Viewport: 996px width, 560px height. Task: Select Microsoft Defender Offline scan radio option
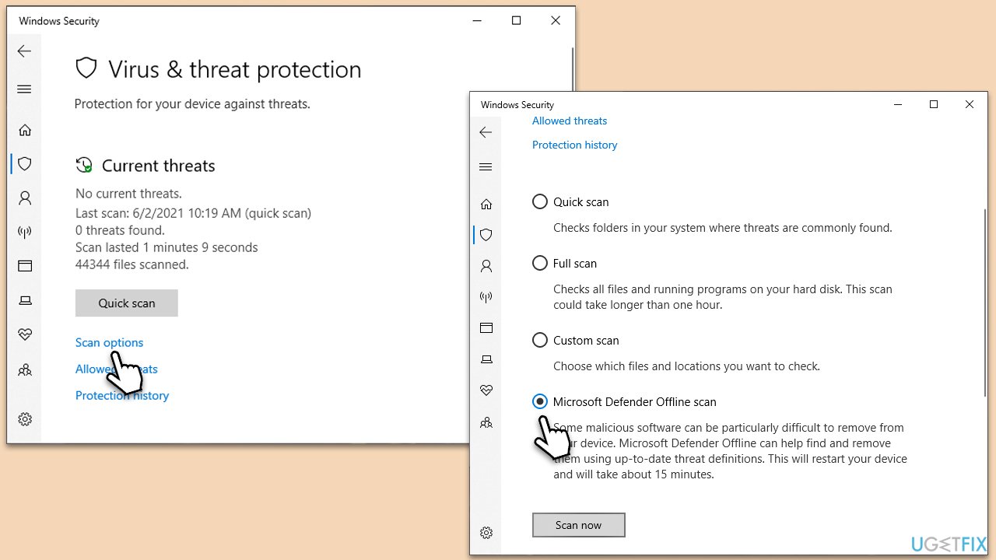point(540,401)
